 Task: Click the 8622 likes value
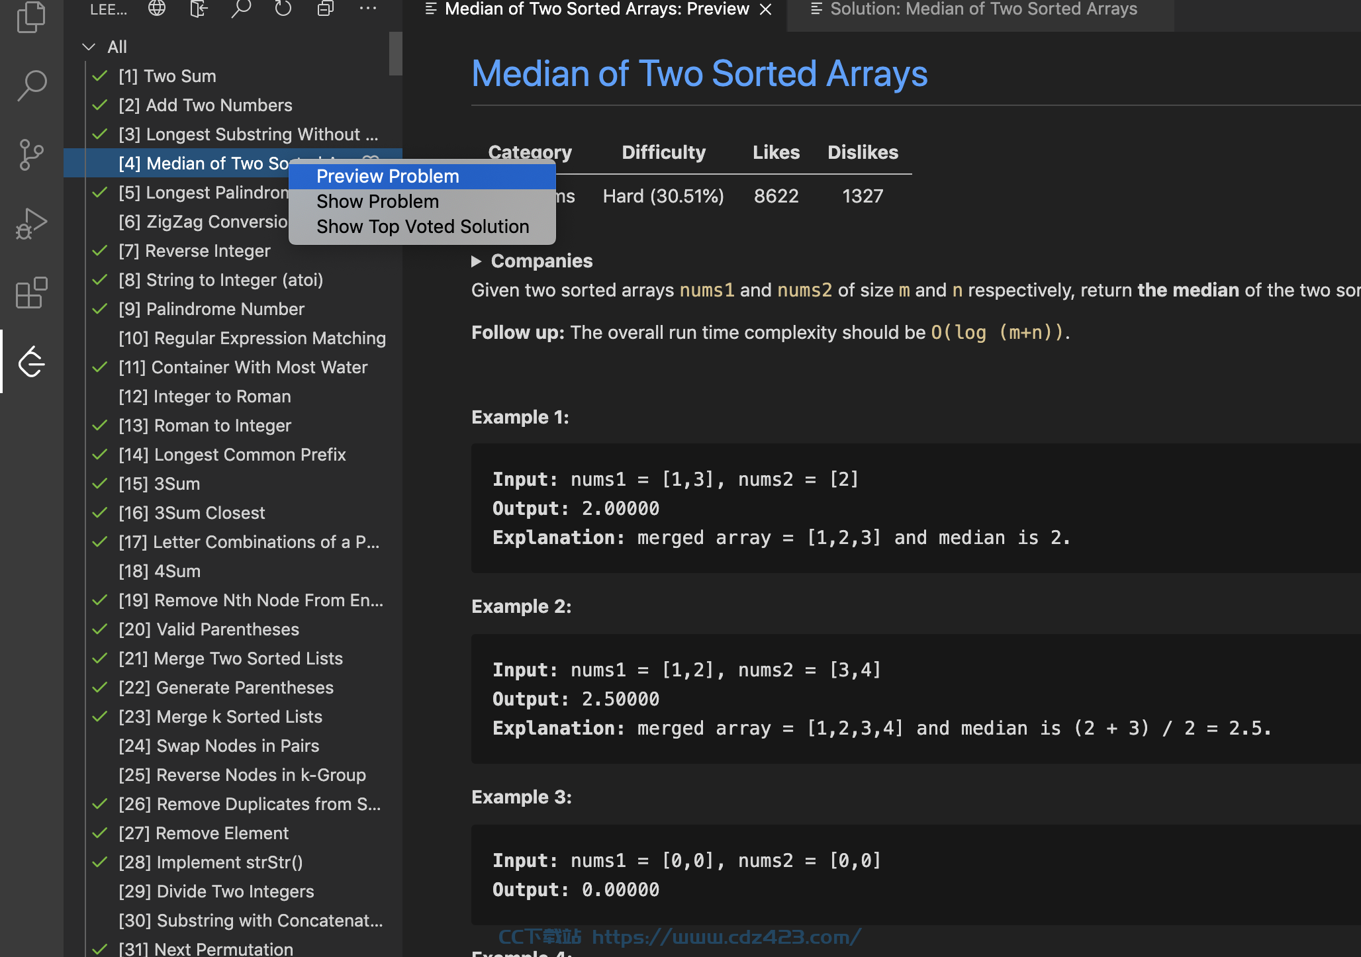coord(776,197)
